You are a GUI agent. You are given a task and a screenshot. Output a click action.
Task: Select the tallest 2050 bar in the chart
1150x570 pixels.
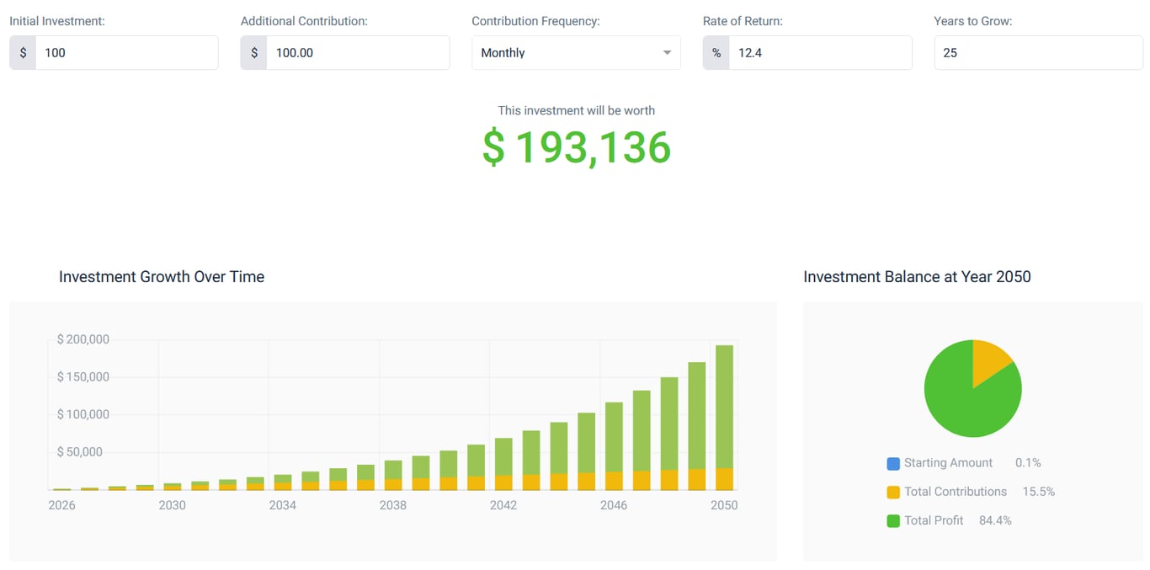point(724,413)
